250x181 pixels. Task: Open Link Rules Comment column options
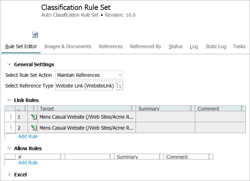242,109
